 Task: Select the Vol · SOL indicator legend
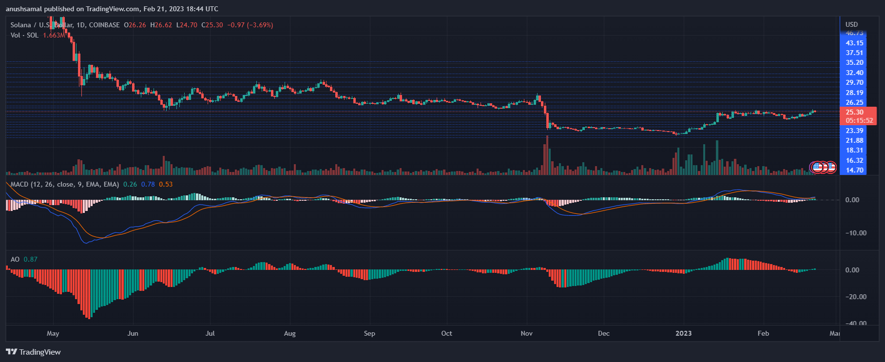pyautogui.click(x=24, y=35)
